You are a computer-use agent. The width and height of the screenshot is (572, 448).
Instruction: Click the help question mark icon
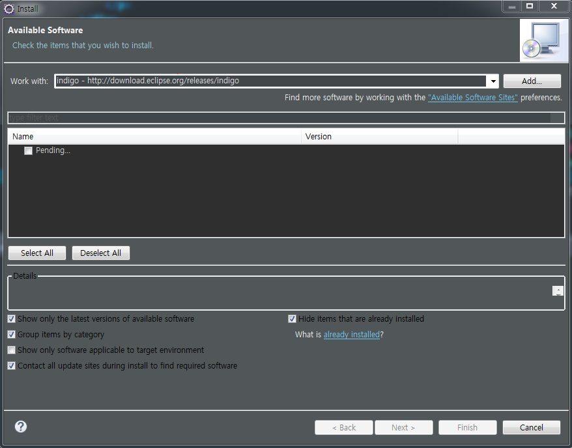point(21,427)
